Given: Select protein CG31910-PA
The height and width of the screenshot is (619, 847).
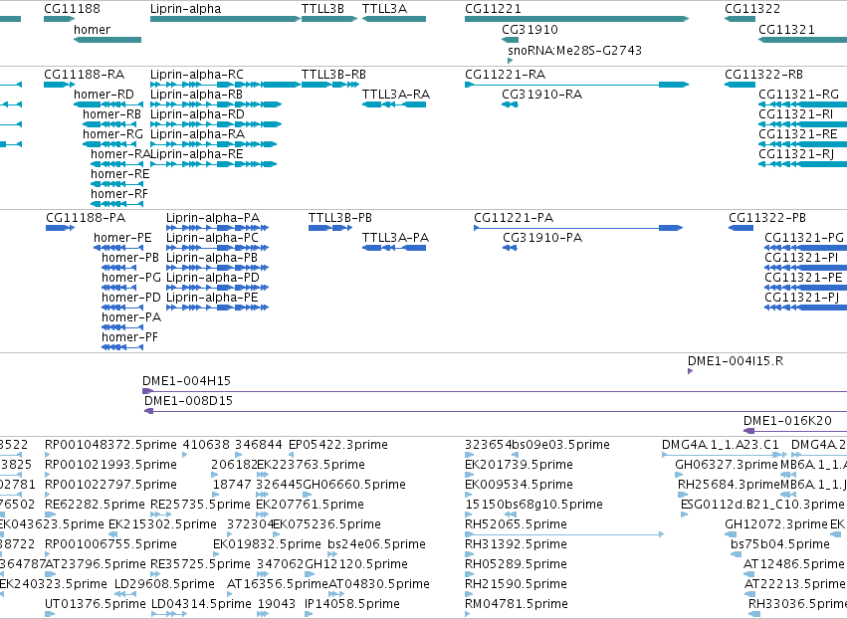Looking at the screenshot, I should 542,238.
